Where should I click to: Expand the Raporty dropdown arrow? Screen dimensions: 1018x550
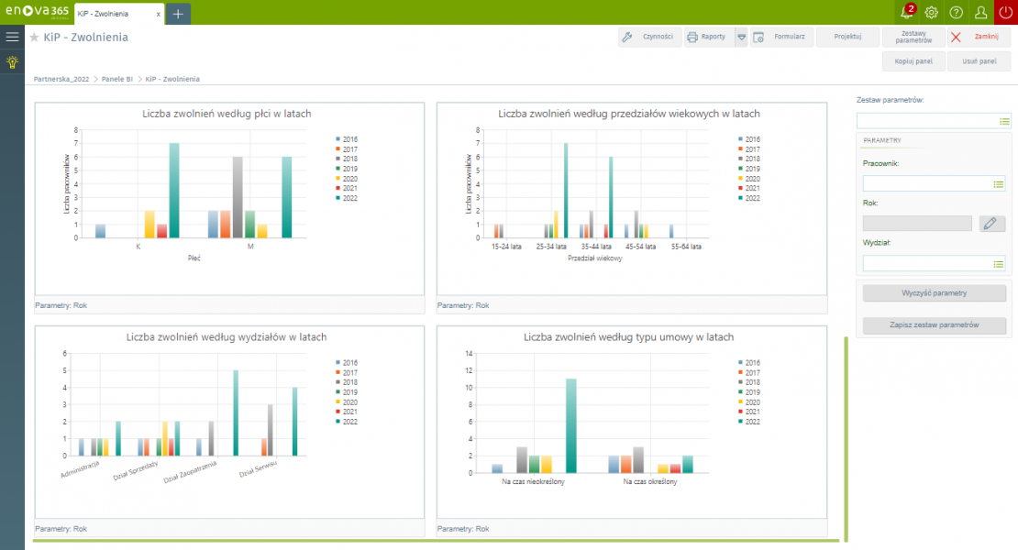click(x=741, y=38)
